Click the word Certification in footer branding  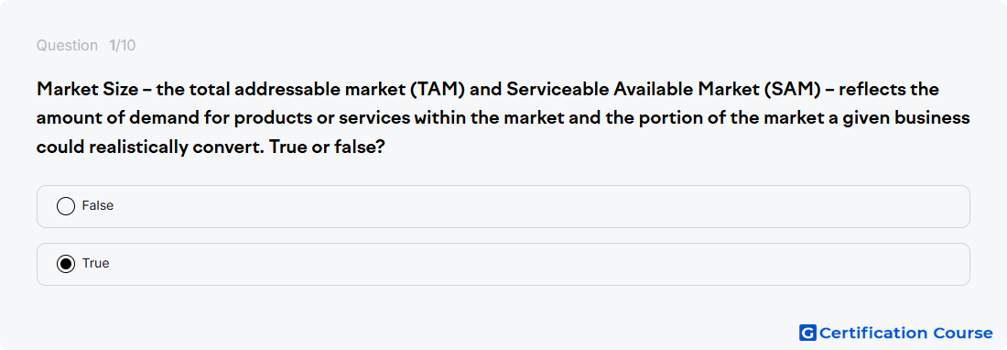tap(872, 333)
